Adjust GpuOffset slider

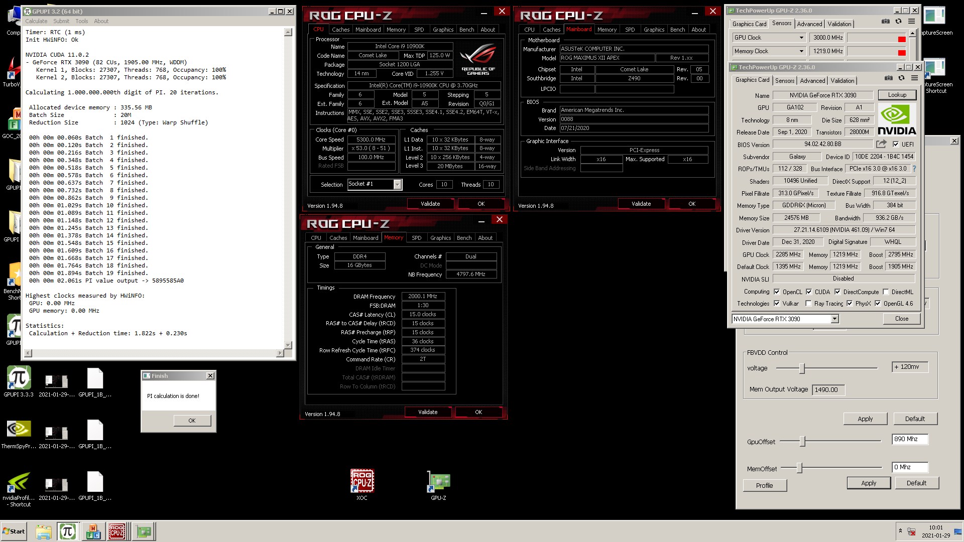point(802,441)
